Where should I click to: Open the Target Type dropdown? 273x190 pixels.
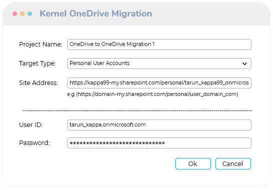pos(159,63)
